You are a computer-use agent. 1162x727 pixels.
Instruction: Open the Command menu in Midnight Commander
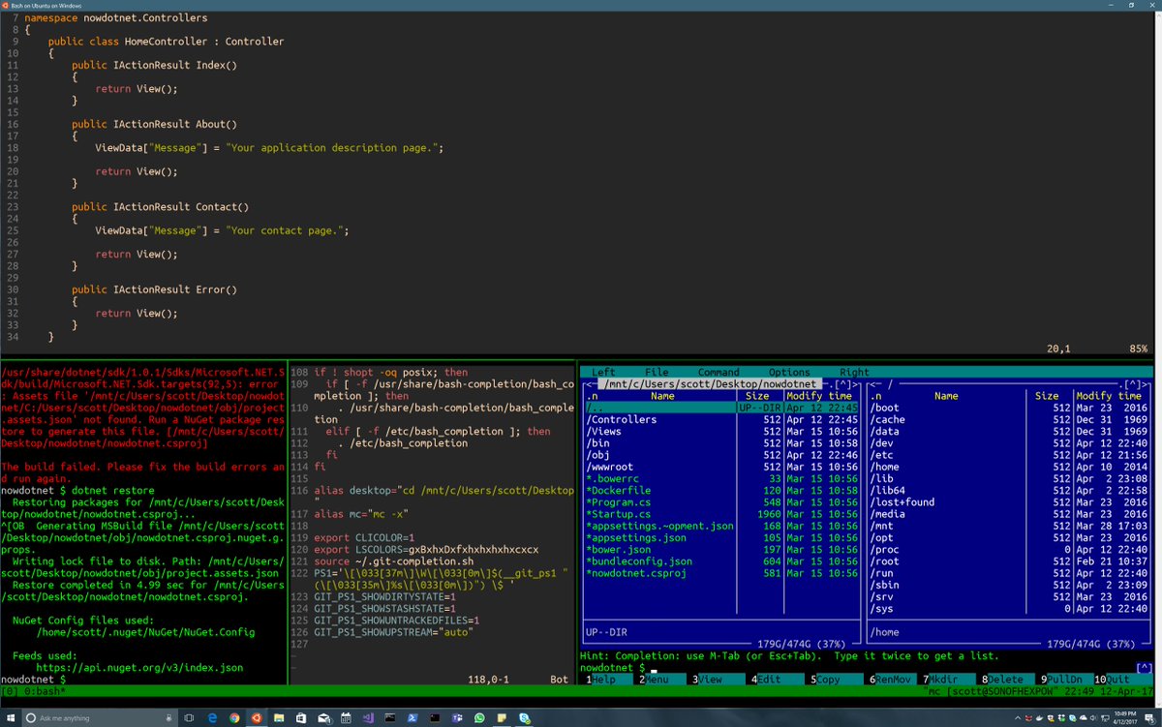pos(719,372)
